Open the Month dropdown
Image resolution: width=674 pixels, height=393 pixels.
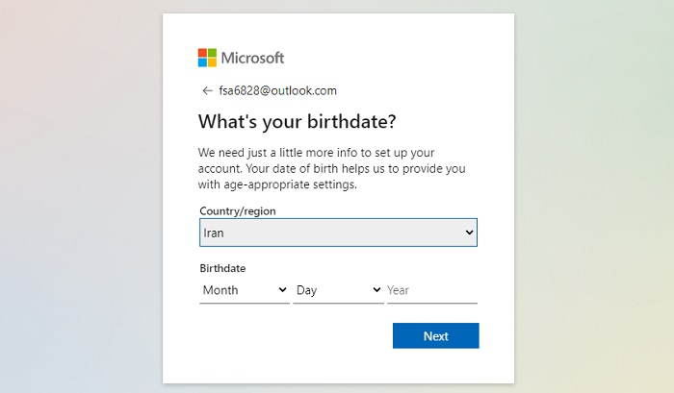click(245, 290)
